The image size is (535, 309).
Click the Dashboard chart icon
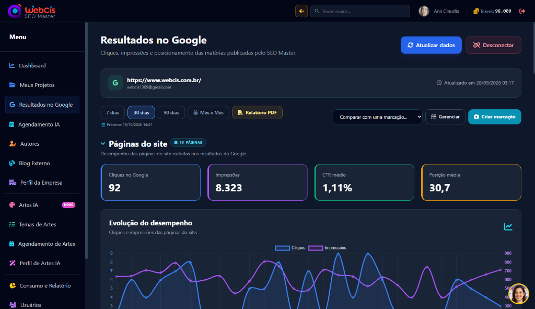pyautogui.click(x=12, y=65)
